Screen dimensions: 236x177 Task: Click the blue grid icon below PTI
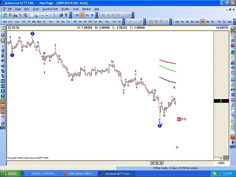click(x=233, y=95)
